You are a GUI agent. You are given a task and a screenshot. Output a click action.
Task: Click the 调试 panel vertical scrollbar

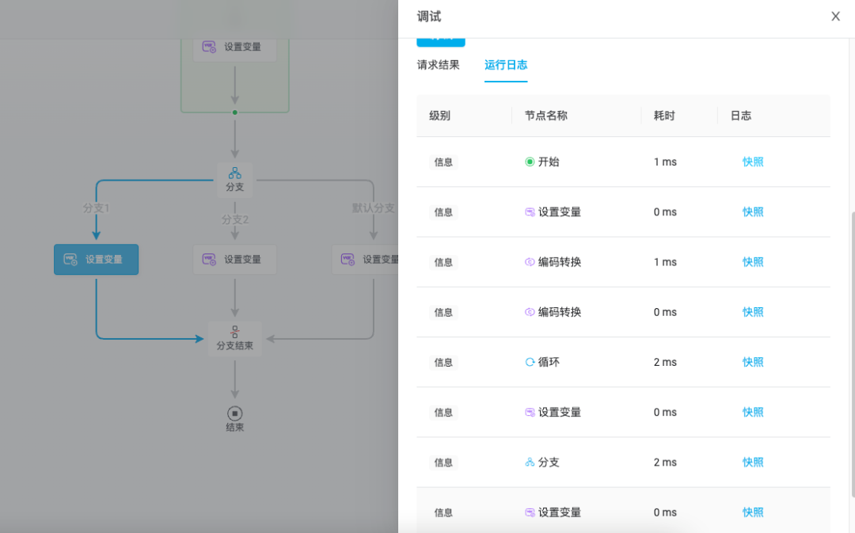(853, 355)
